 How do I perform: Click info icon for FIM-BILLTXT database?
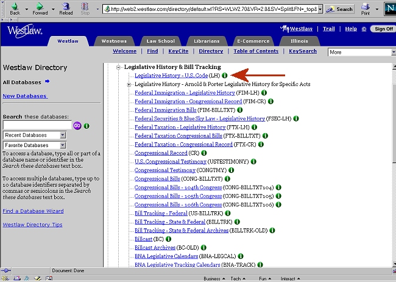click(x=239, y=110)
